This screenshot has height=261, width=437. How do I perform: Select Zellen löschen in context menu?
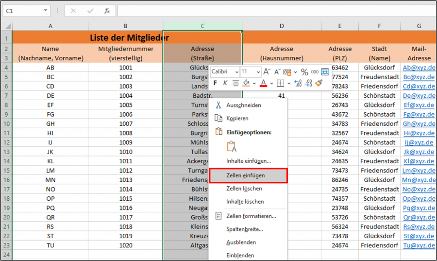244,189
